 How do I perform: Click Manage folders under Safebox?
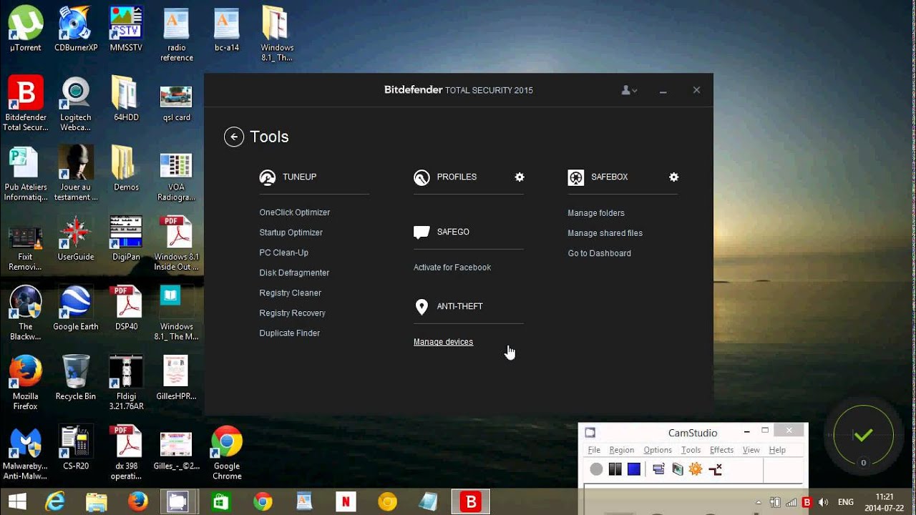coord(596,213)
